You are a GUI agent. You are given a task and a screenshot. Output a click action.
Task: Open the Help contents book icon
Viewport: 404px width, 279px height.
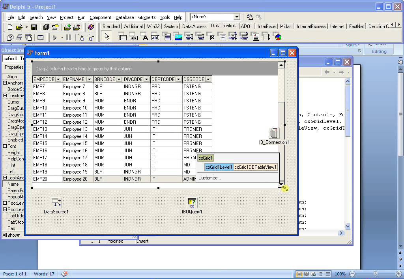(x=91, y=27)
